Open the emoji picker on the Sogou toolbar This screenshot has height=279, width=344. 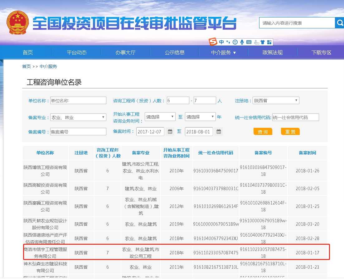[x=235, y=41]
